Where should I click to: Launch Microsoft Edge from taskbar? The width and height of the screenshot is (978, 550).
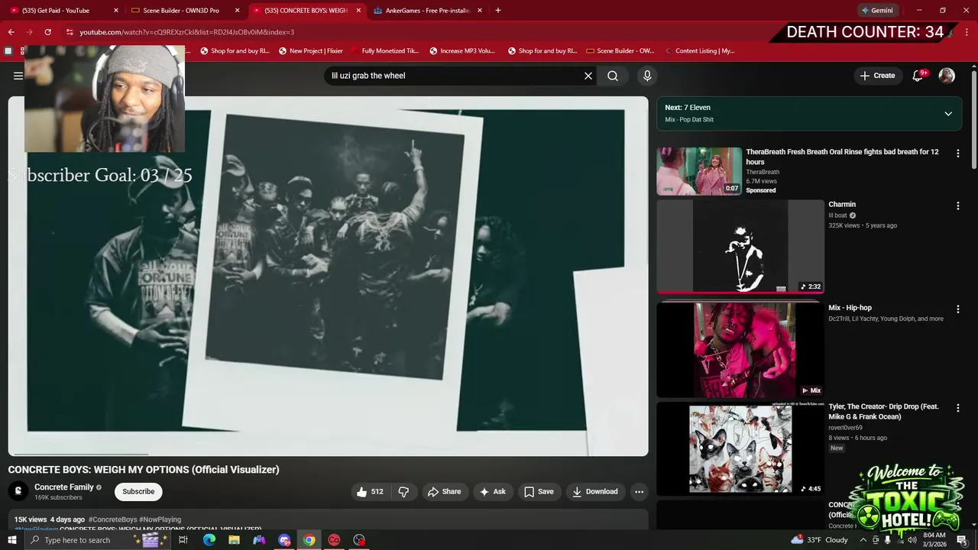click(x=209, y=540)
